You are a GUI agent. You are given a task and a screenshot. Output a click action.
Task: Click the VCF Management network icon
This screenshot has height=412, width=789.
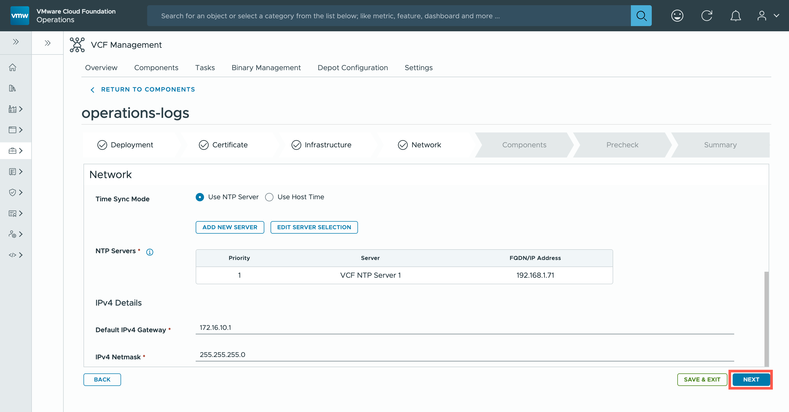(77, 45)
